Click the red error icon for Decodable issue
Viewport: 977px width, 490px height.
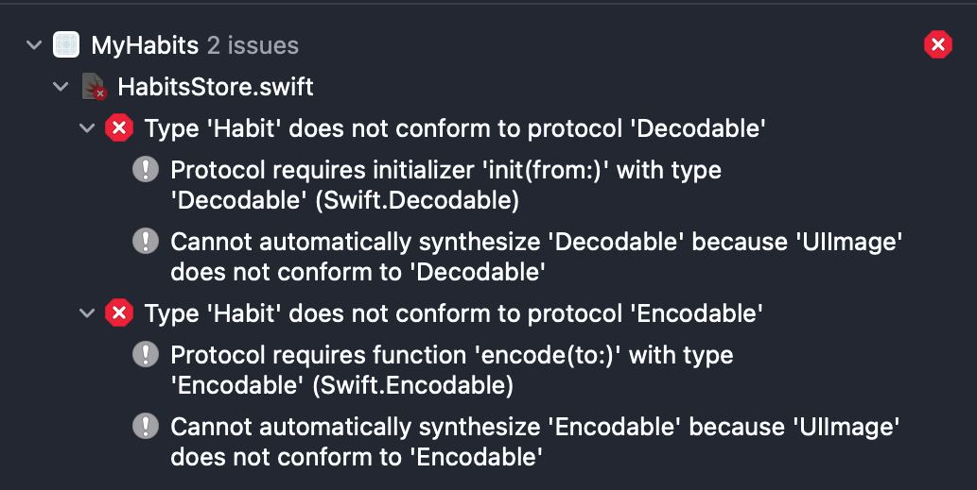pos(119,128)
